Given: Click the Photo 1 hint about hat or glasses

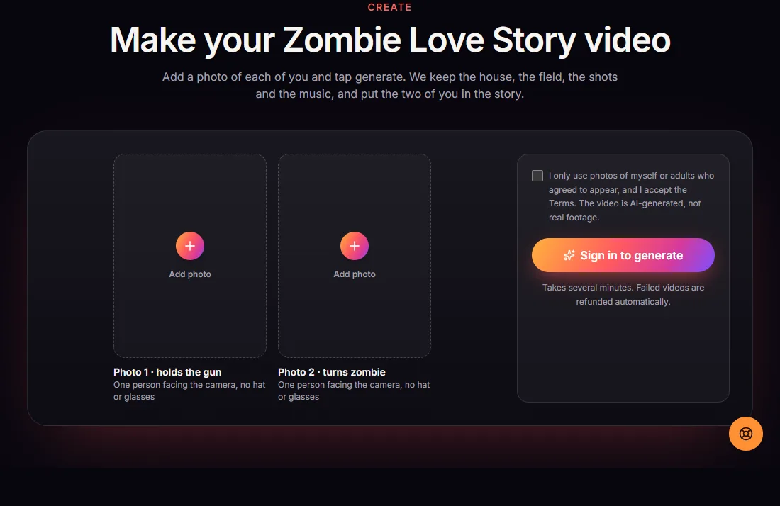Looking at the screenshot, I should (x=189, y=390).
